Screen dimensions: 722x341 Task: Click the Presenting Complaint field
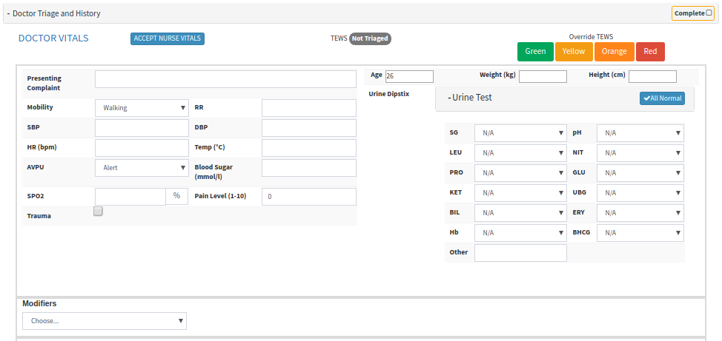(x=225, y=80)
